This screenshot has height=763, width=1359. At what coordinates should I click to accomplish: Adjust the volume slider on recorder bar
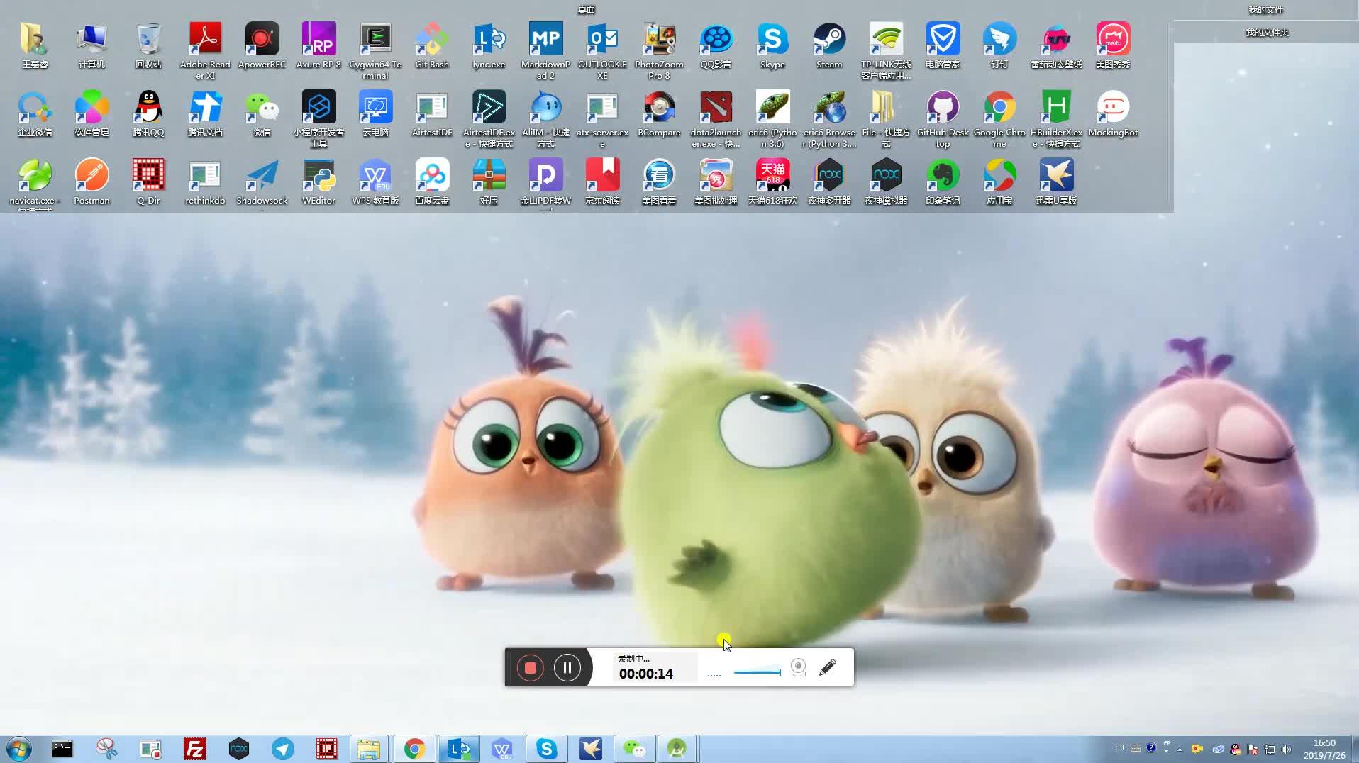[758, 672]
